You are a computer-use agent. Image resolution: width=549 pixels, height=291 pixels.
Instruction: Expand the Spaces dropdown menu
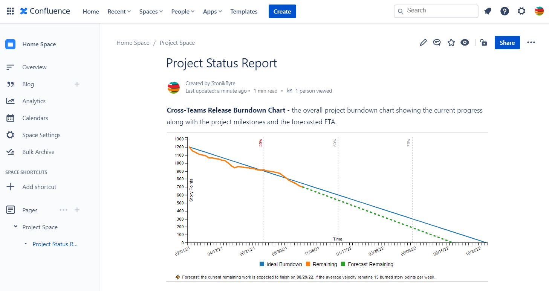point(151,12)
